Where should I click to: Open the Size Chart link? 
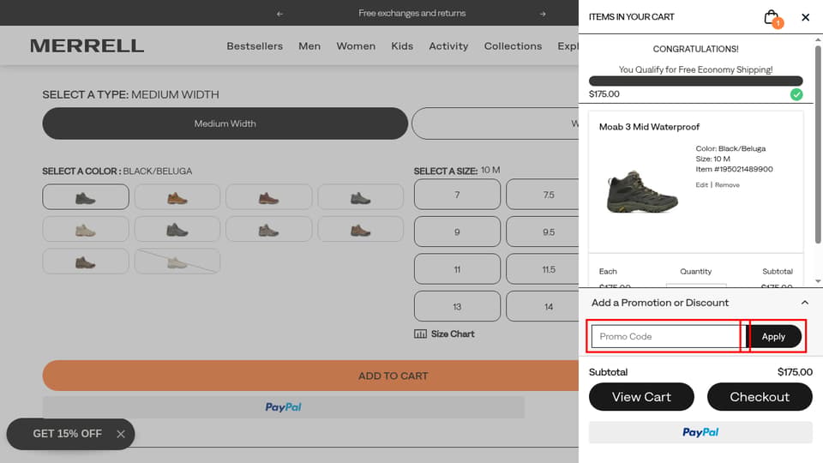coord(445,334)
